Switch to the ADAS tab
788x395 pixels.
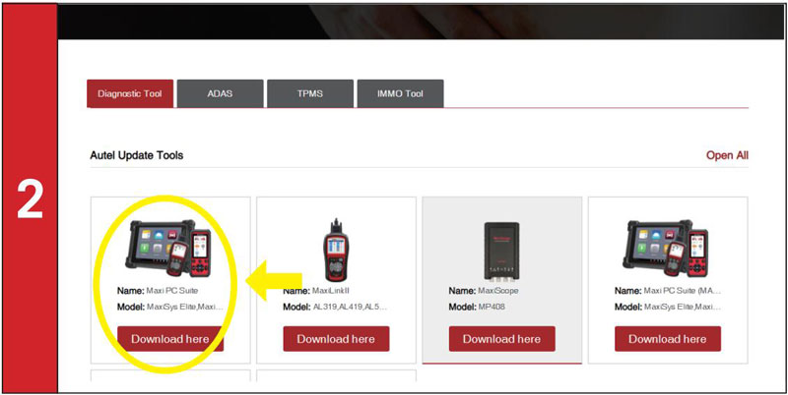point(220,93)
